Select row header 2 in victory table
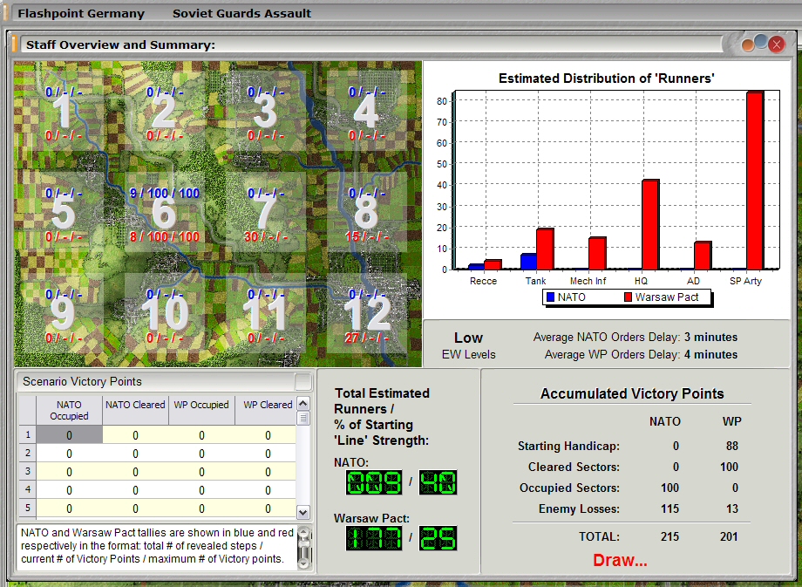The height and width of the screenshot is (587, 802). pyautogui.click(x=28, y=453)
